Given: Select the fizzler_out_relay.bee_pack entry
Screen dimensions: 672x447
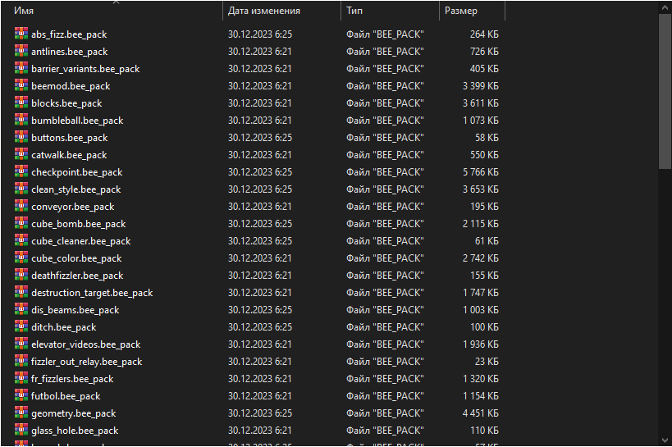Looking at the screenshot, I should [x=86, y=362].
